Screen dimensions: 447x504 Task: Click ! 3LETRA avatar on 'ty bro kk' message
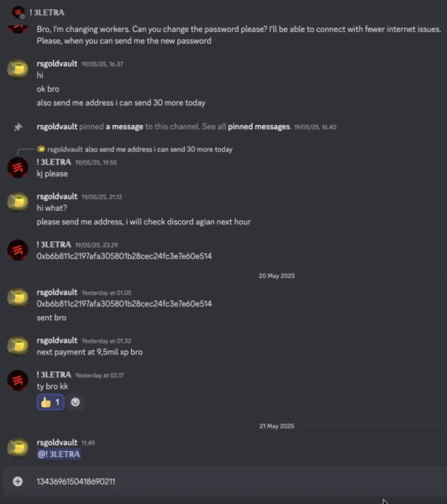click(18, 380)
